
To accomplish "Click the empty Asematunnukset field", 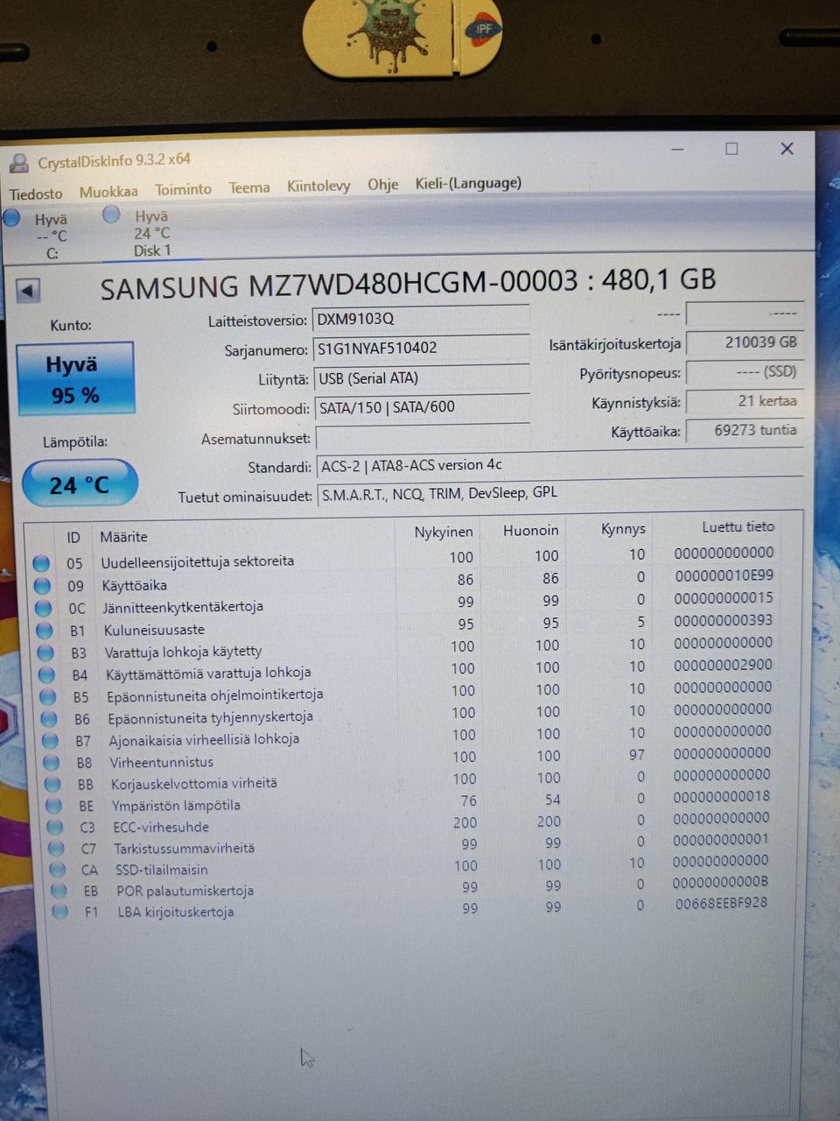I will click(x=423, y=437).
